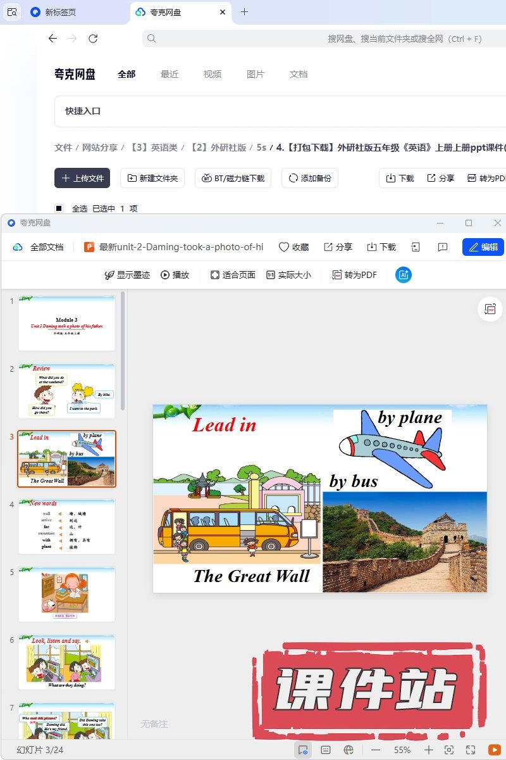This screenshot has height=760, width=506.
Task: Click the browser refresh icon
Action: point(93,39)
